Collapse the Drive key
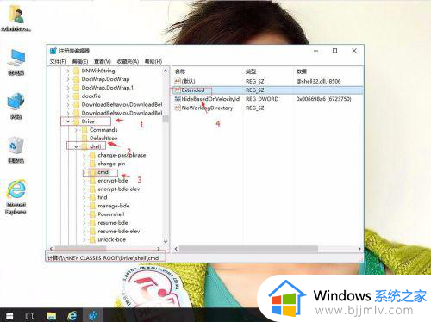 [x=68, y=121]
